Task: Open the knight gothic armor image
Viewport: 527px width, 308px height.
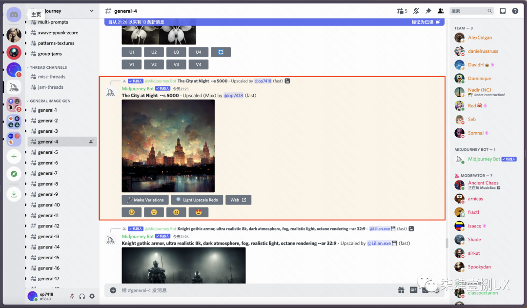Action: pos(183,266)
